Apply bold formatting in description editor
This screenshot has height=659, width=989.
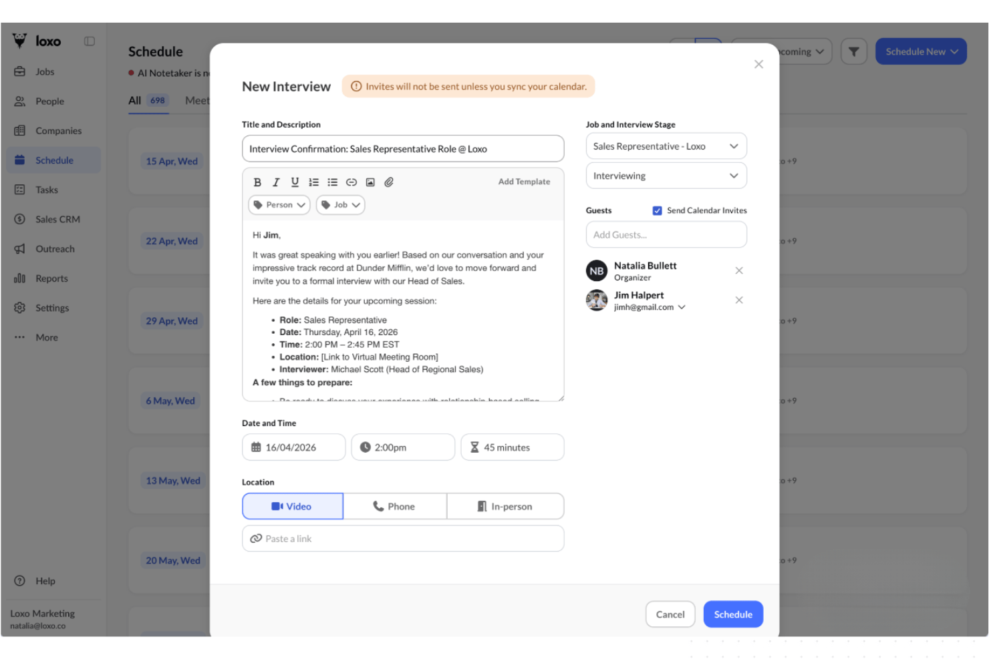[x=257, y=182]
